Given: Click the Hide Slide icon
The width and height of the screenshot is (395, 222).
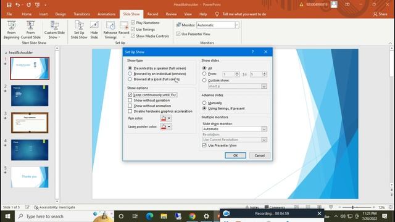Looking at the screenshot, I should click(x=94, y=30).
